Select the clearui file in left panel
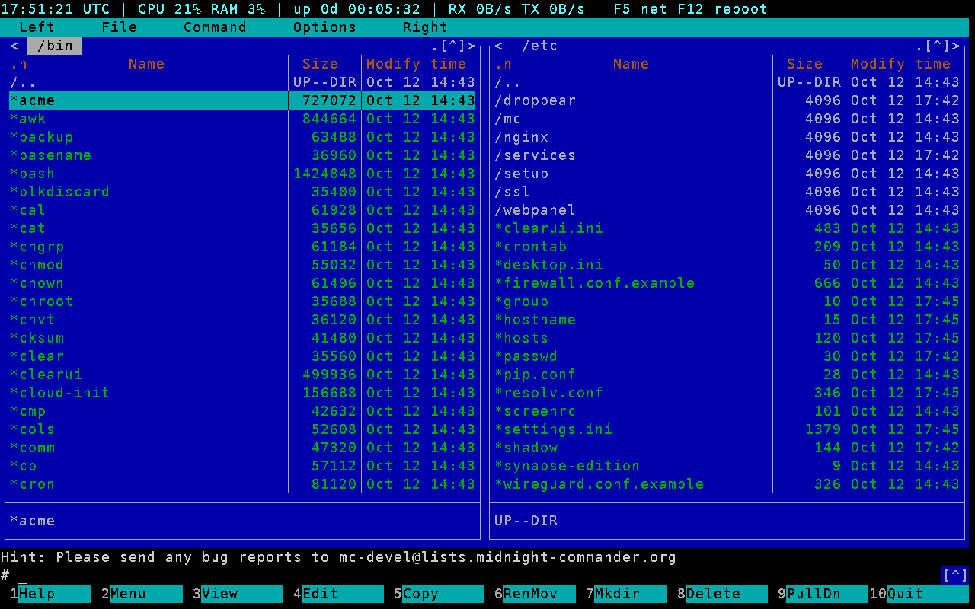The height and width of the screenshot is (609, 975). point(242,375)
